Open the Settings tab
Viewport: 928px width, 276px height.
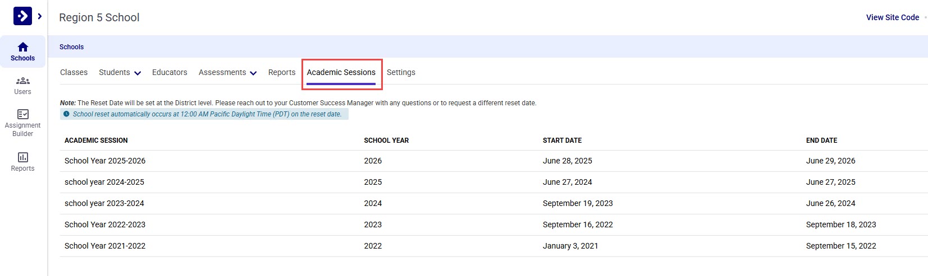click(401, 73)
